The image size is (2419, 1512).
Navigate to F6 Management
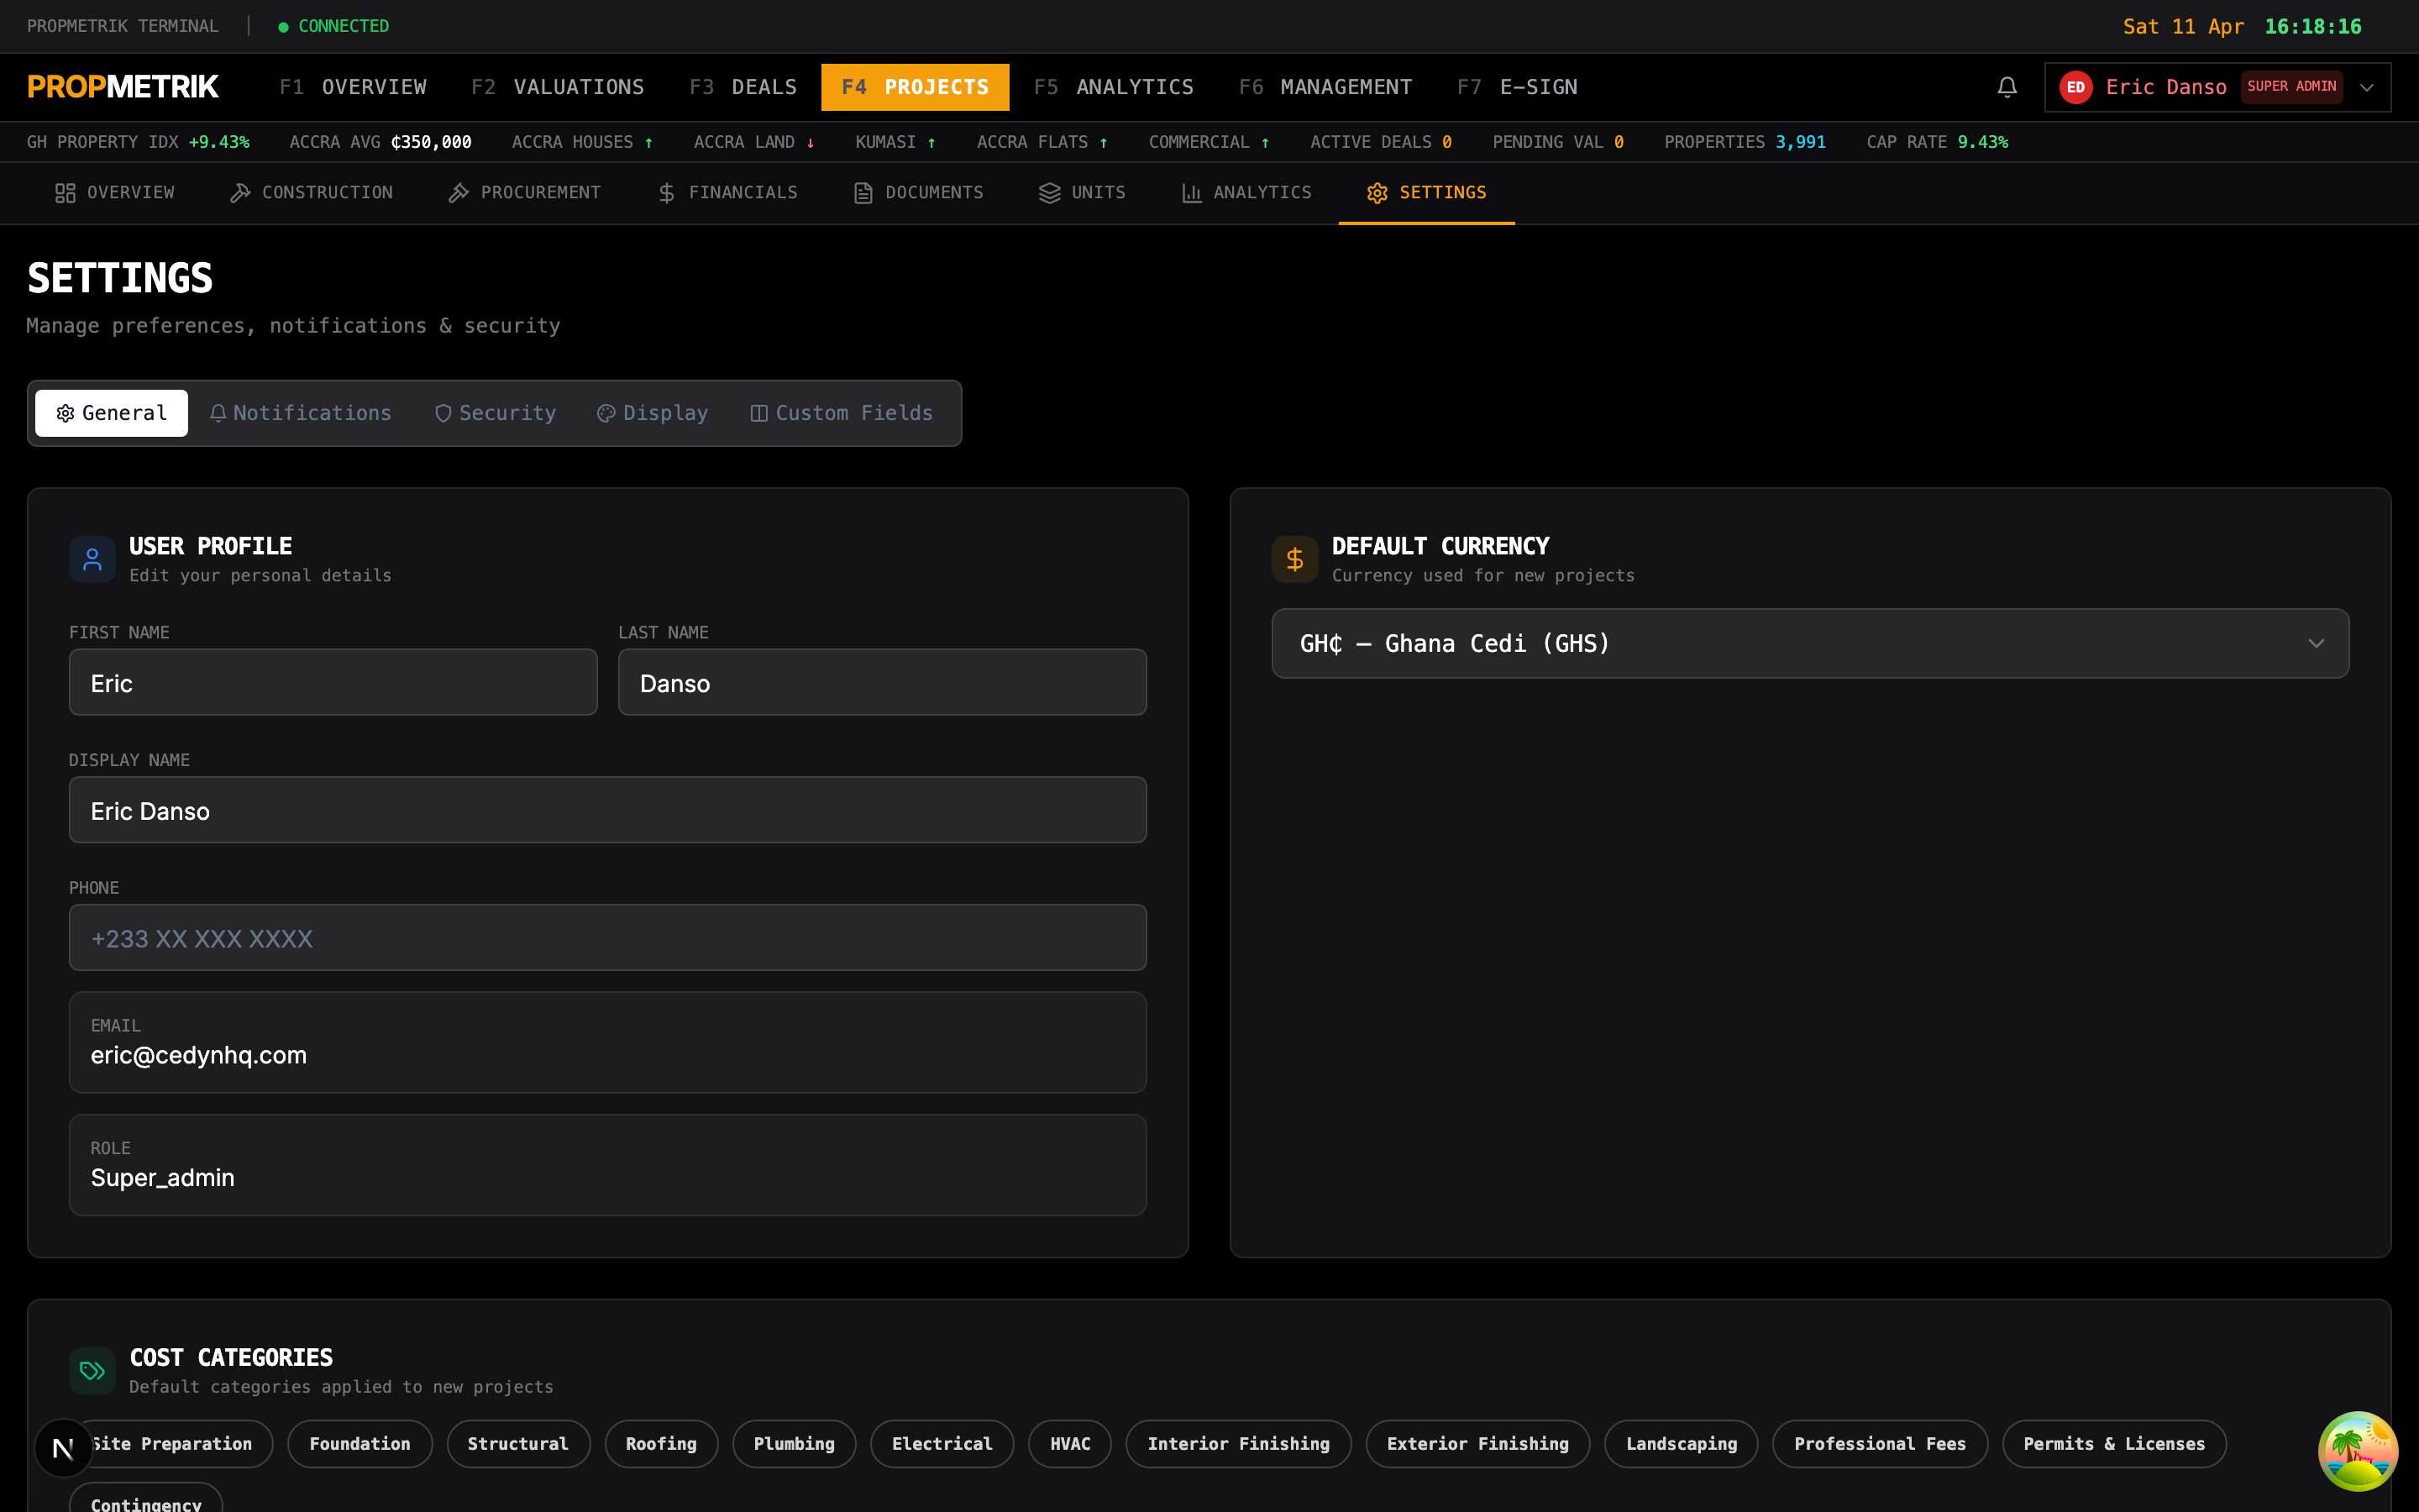(x=1325, y=87)
